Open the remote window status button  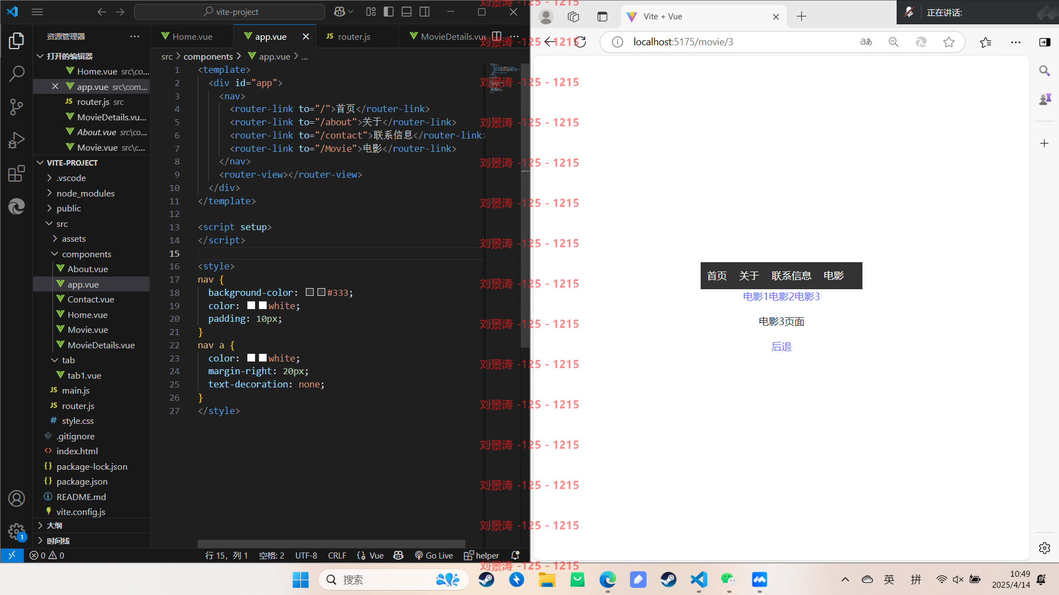[x=12, y=555]
